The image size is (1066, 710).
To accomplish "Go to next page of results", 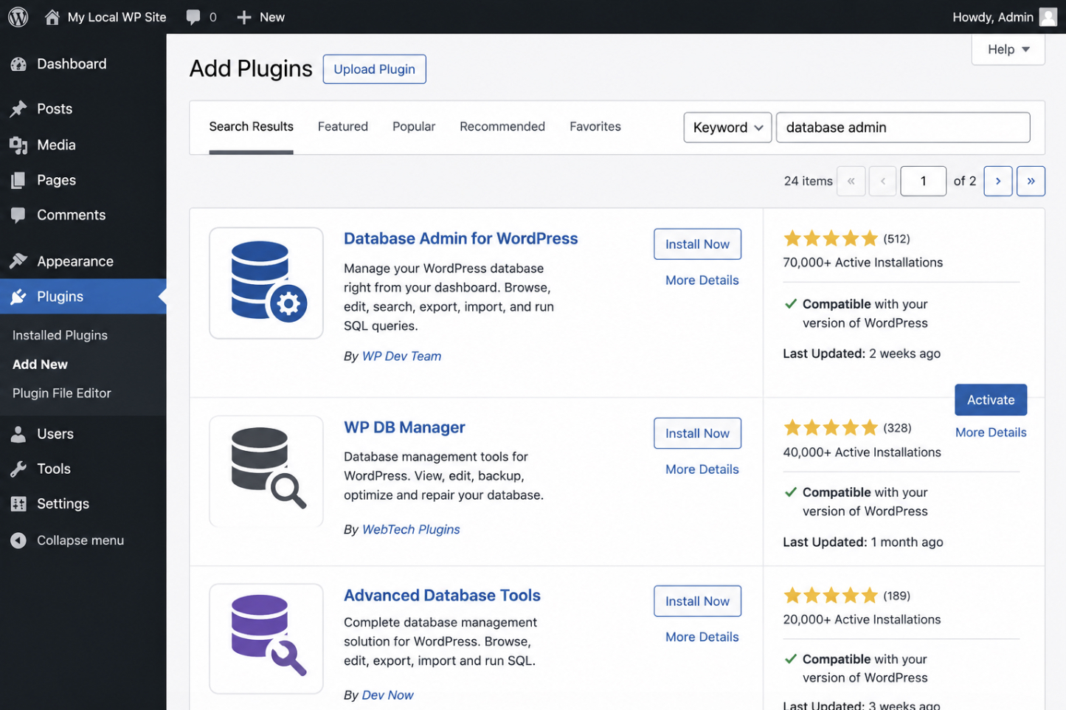I will pyautogui.click(x=997, y=181).
